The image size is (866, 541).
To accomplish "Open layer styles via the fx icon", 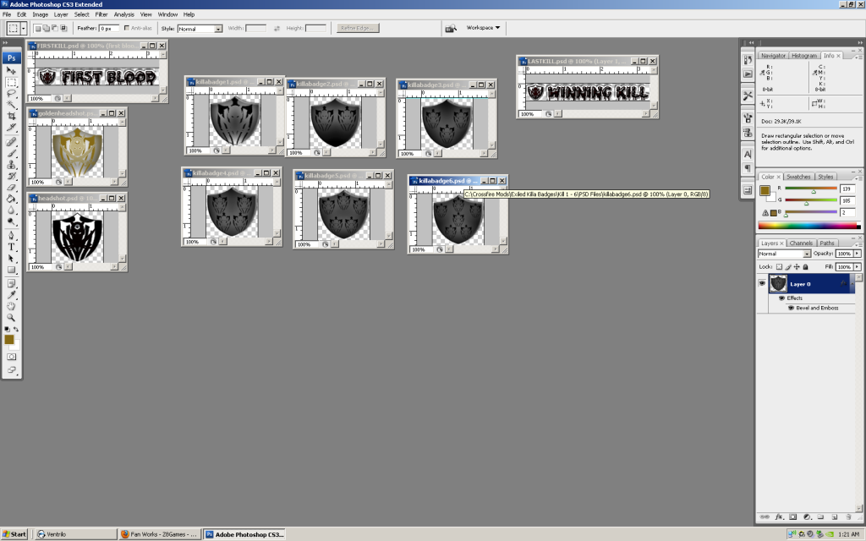I will pyautogui.click(x=778, y=516).
